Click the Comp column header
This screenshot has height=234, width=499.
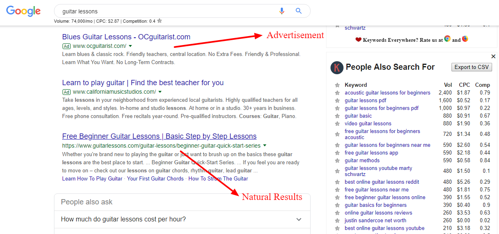point(482,85)
